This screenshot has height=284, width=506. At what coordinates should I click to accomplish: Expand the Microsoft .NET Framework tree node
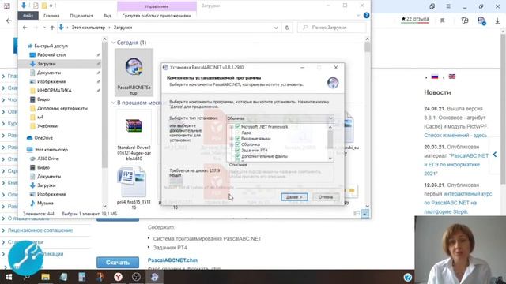click(x=232, y=127)
